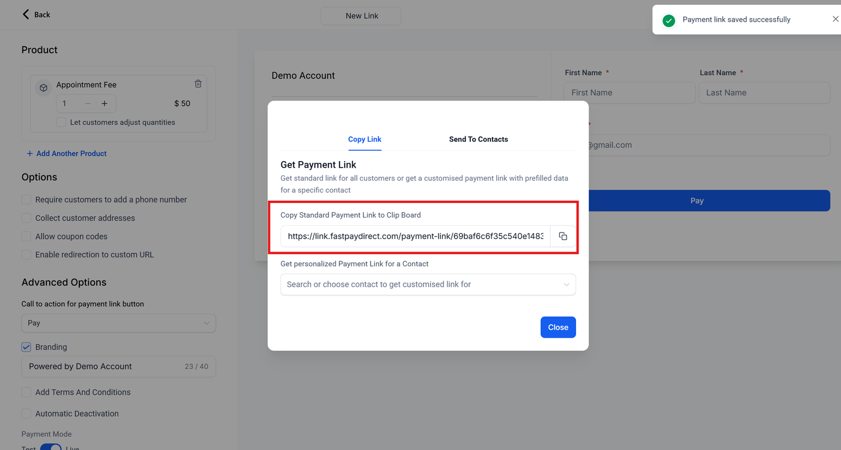Dismiss the success notification with X icon
The width and height of the screenshot is (841, 450).
tap(835, 19)
